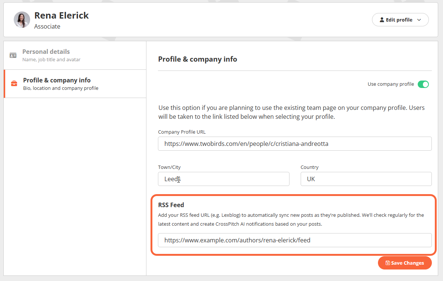Click the RSS Feed URL input box
The image size is (443, 281).
(294, 240)
